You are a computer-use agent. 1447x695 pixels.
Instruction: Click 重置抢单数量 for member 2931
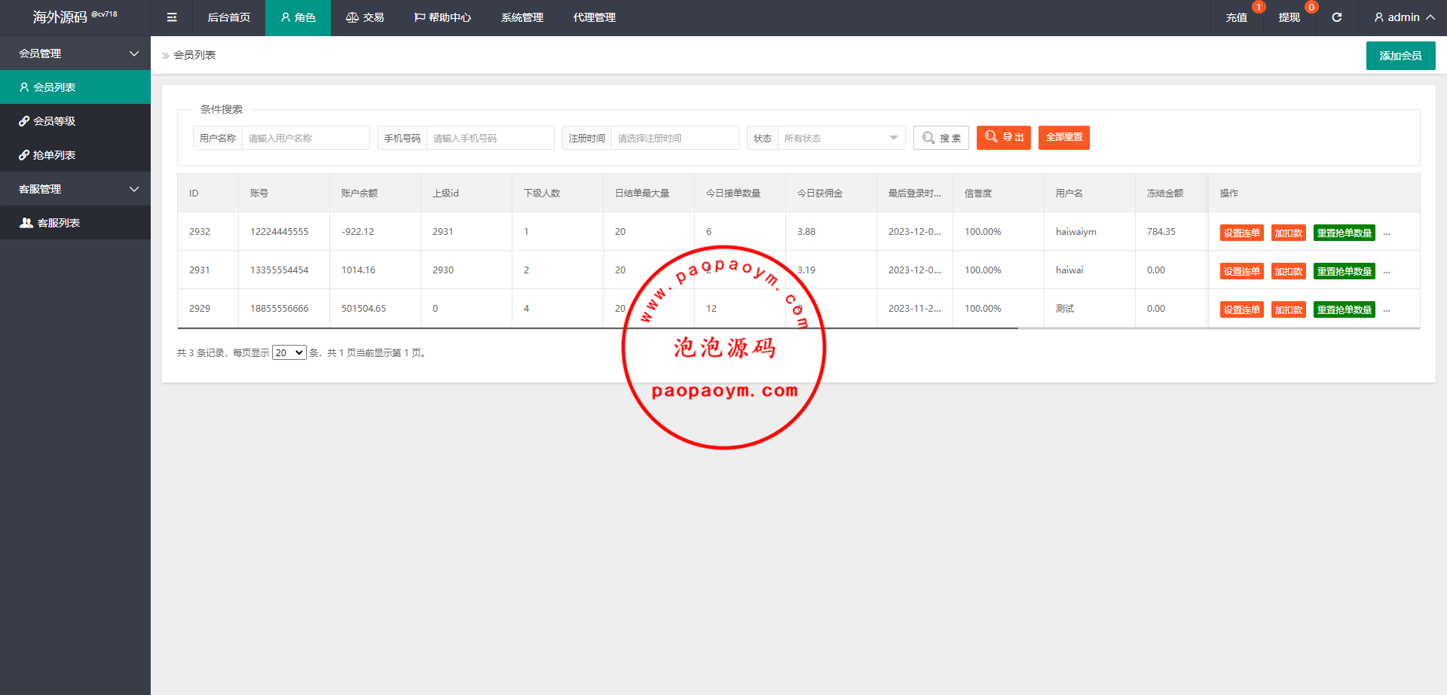[1345, 271]
